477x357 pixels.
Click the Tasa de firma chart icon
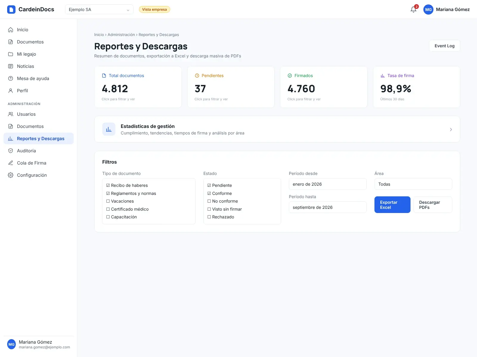click(x=382, y=76)
